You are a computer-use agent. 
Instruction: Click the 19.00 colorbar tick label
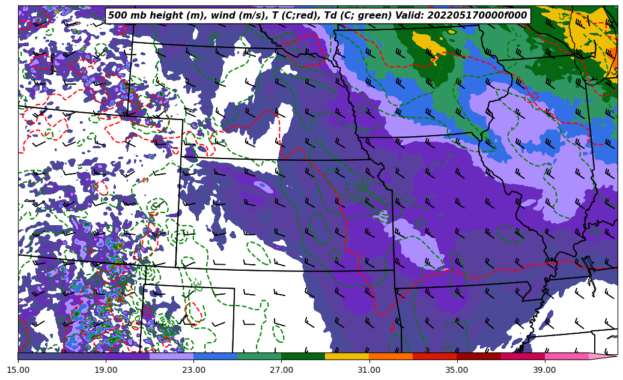click(106, 370)
